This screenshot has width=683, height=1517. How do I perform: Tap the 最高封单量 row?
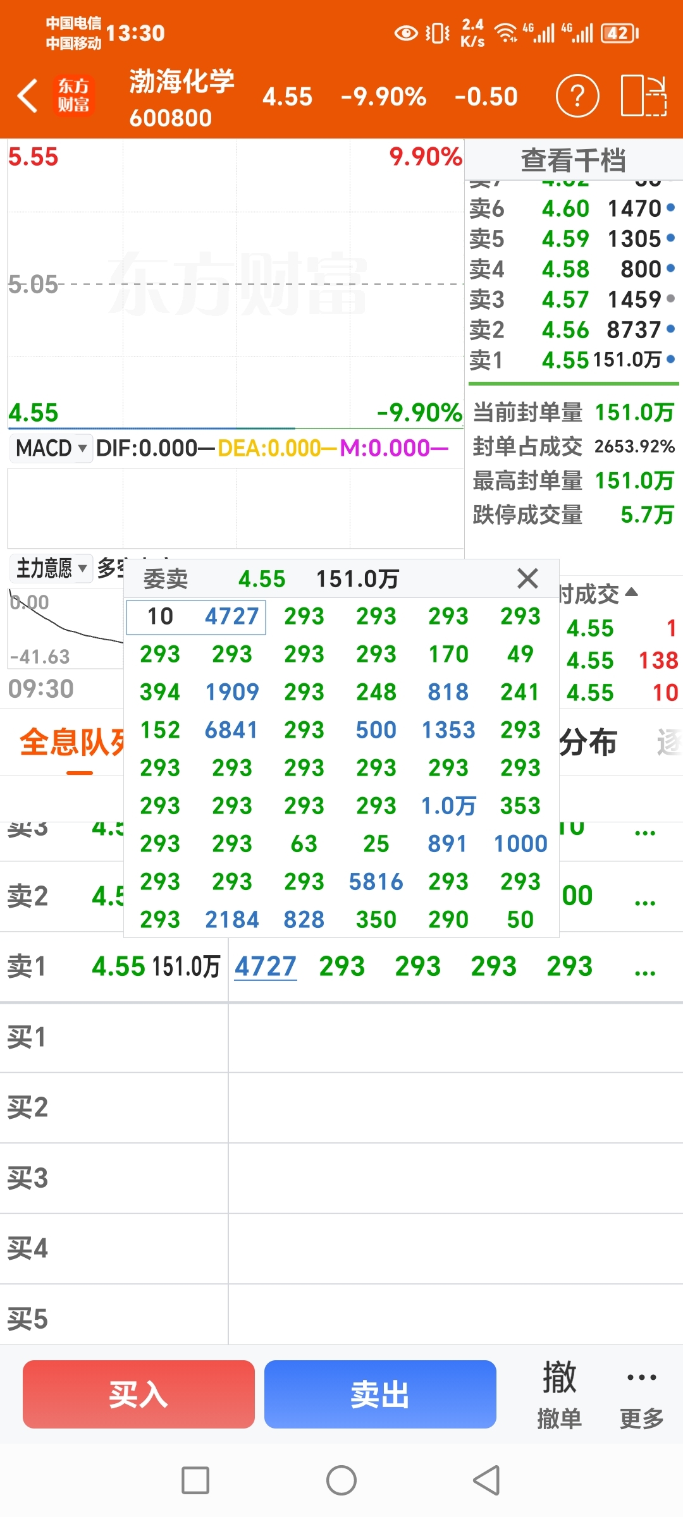click(574, 480)
